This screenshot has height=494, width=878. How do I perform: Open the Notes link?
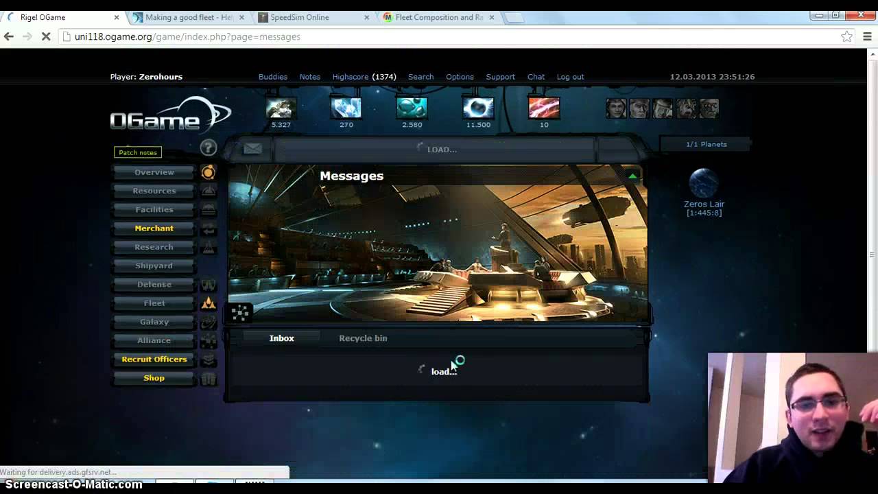310,77
